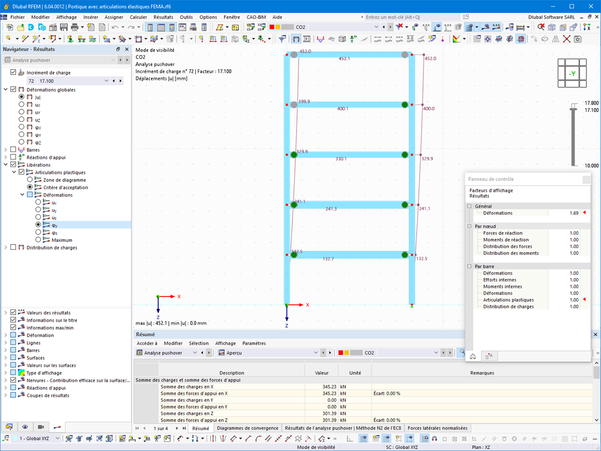Image resolution: width=601 pixels, height=451 pixels.
Task: Click the keyword search input field
Action: (412, 17)
